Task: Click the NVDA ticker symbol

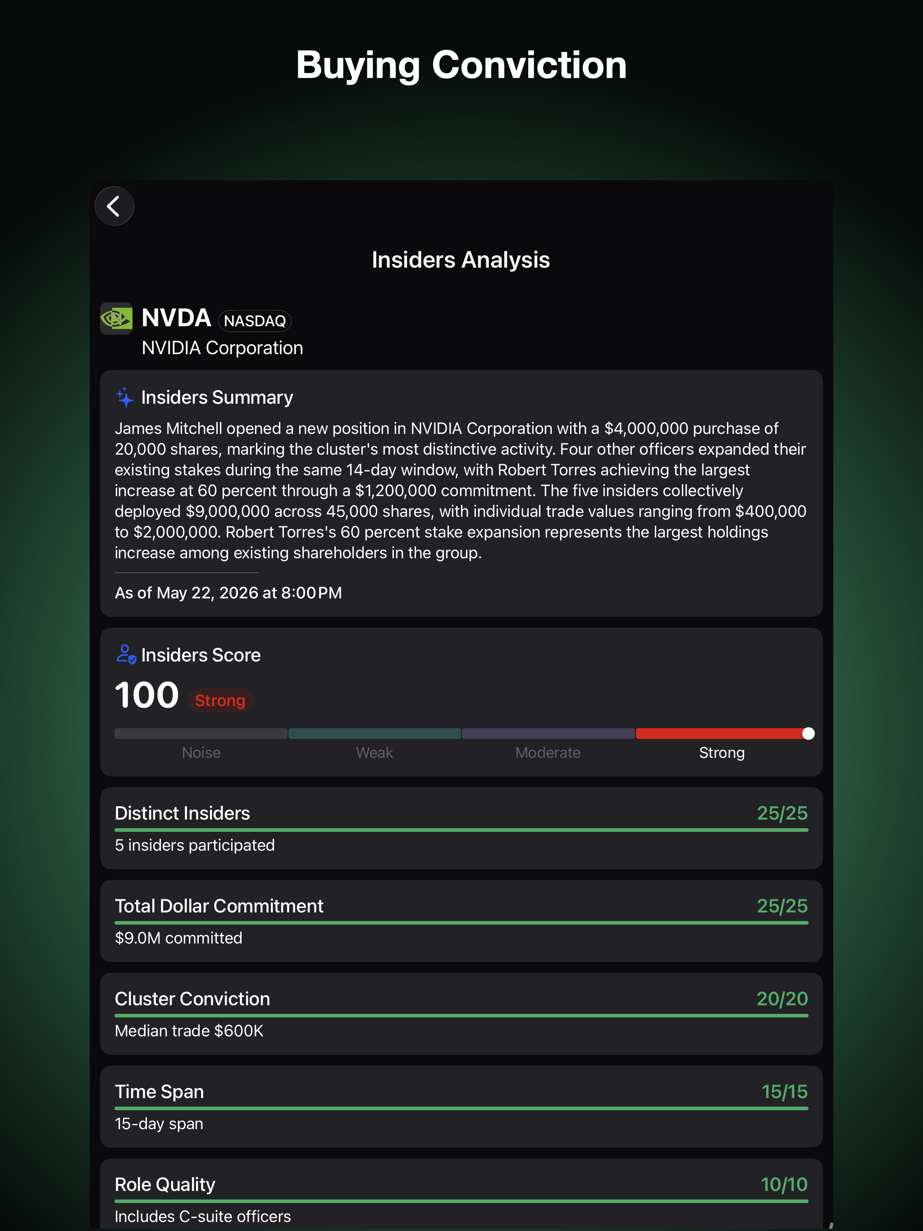Action: [x=176, y=318]
